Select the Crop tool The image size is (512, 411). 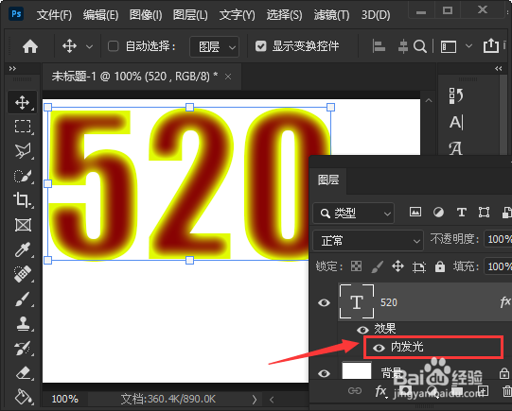[22, 199]
